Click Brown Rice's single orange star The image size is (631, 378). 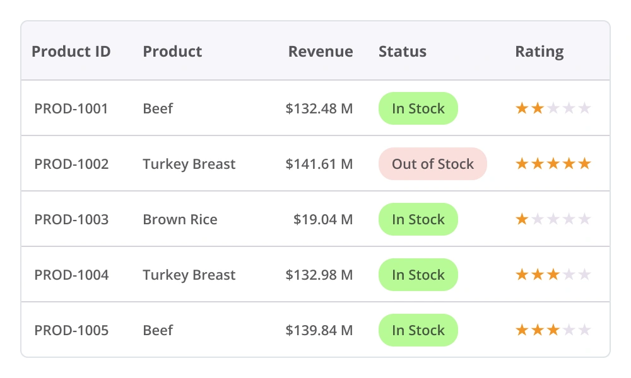522,219
